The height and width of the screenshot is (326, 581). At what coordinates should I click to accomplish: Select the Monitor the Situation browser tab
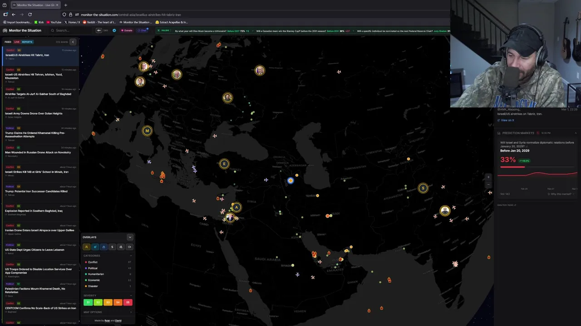click(34, 5)
